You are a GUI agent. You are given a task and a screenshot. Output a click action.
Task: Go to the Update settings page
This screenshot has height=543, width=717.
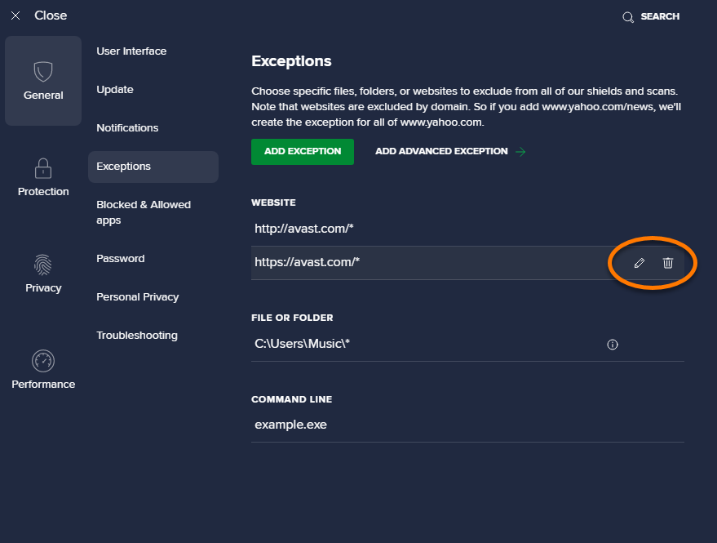115,89
